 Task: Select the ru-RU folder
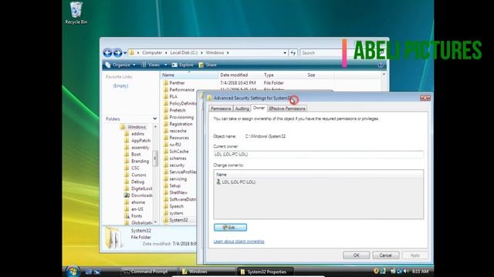(x=172, y=145)
